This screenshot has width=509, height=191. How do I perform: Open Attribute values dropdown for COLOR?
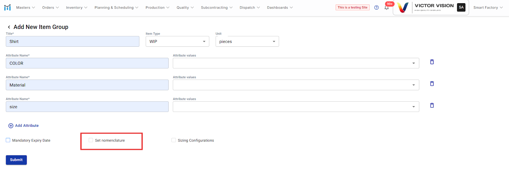pos(296,63)
